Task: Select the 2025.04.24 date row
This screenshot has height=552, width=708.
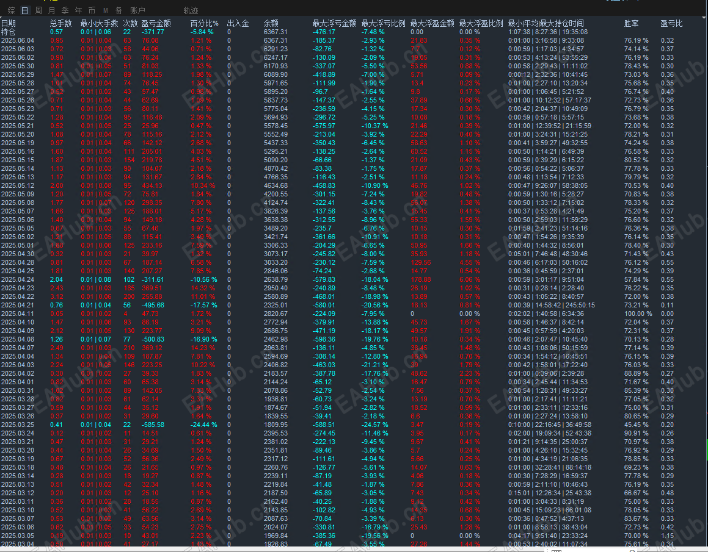Action: pos(18,279)
